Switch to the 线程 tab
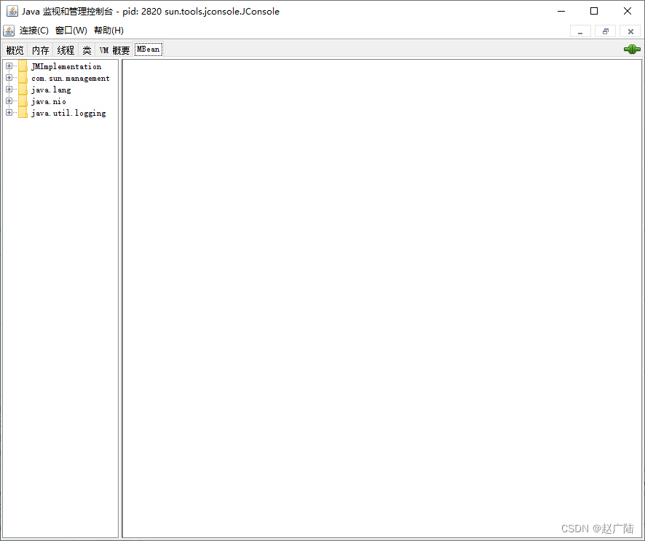The width and height of the screenshot is (645, 541). pyautogui.click(x=66, y=50)
